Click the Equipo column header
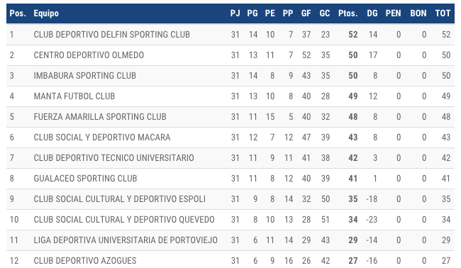This screenshot has height=268, width=461. pyautogui.click(x=46, y=13)
